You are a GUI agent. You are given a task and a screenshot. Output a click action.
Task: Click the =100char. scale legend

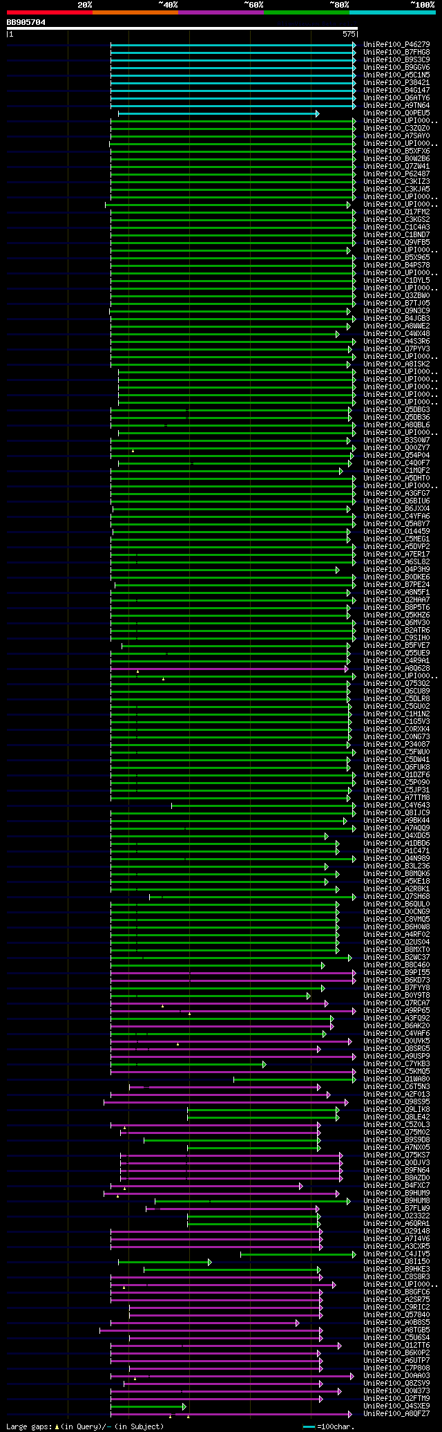pyautogui.click(x=329, y=1426)
